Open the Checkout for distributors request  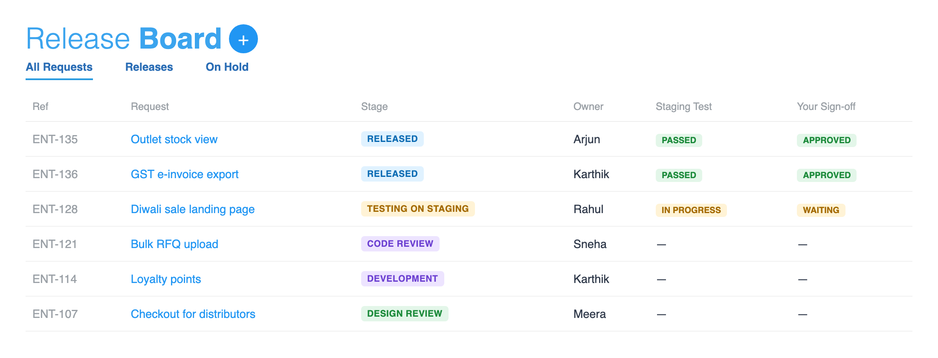coord(193,314)
